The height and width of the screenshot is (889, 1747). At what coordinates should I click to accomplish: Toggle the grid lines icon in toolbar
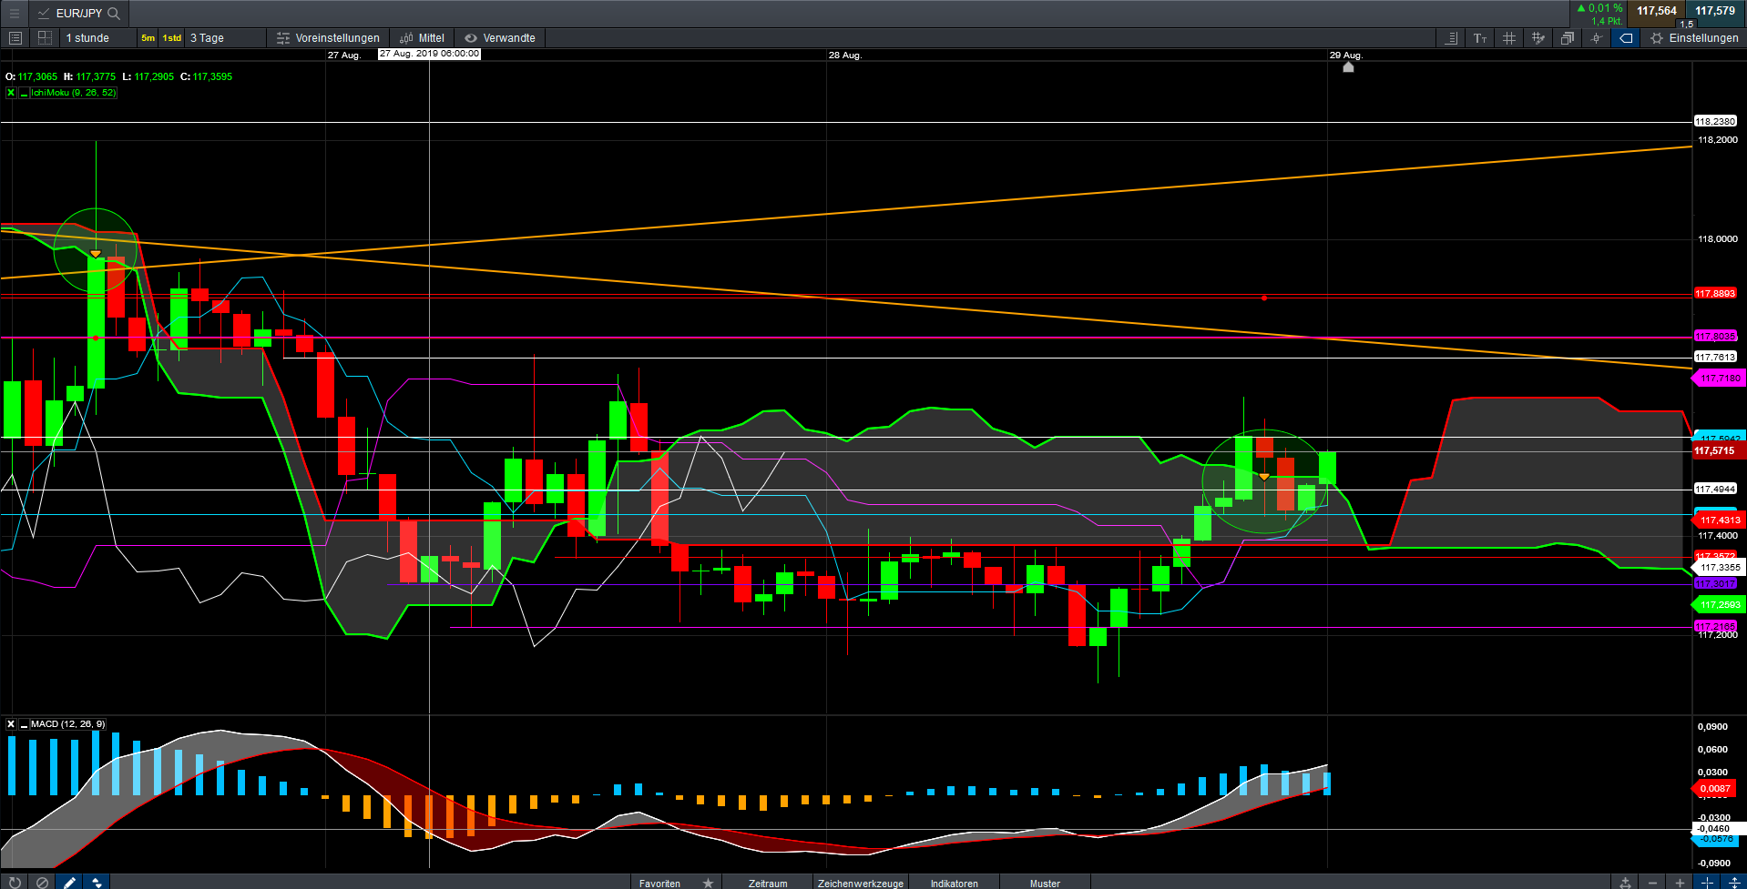(1509, 38)
